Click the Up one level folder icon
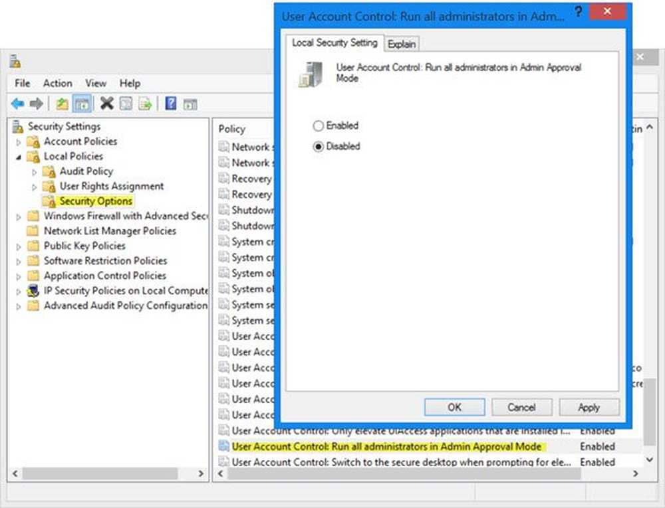Image resolution: width=665 pixels, height=508 pixels. click(x=62, y=104)
